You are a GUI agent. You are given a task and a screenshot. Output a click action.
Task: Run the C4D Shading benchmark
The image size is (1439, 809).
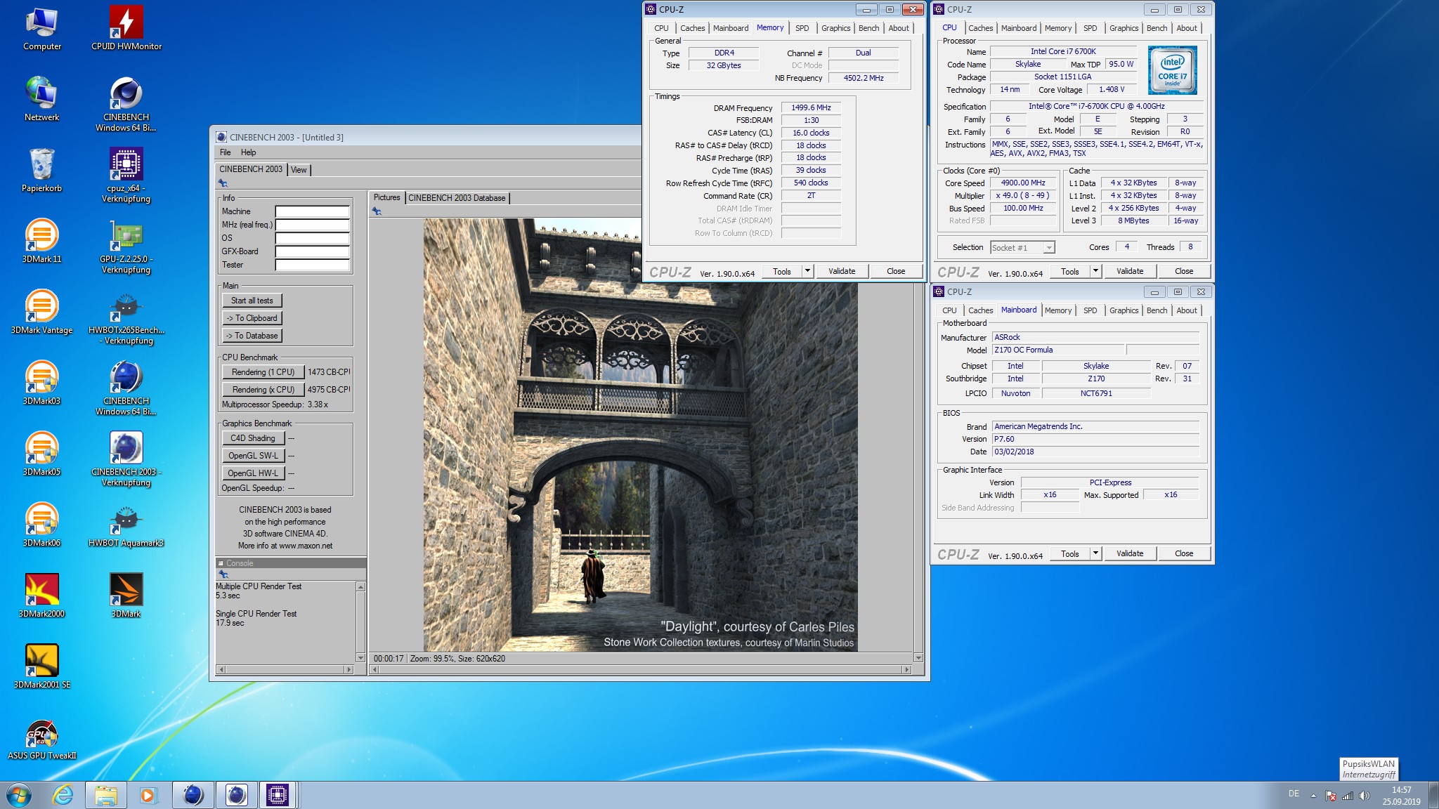coord(254,438)
